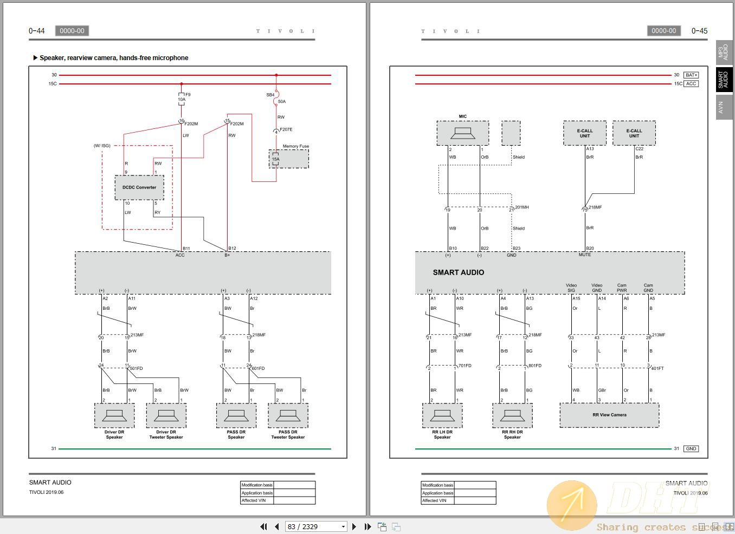Click the BAT+ label box

tap(691, 75)
